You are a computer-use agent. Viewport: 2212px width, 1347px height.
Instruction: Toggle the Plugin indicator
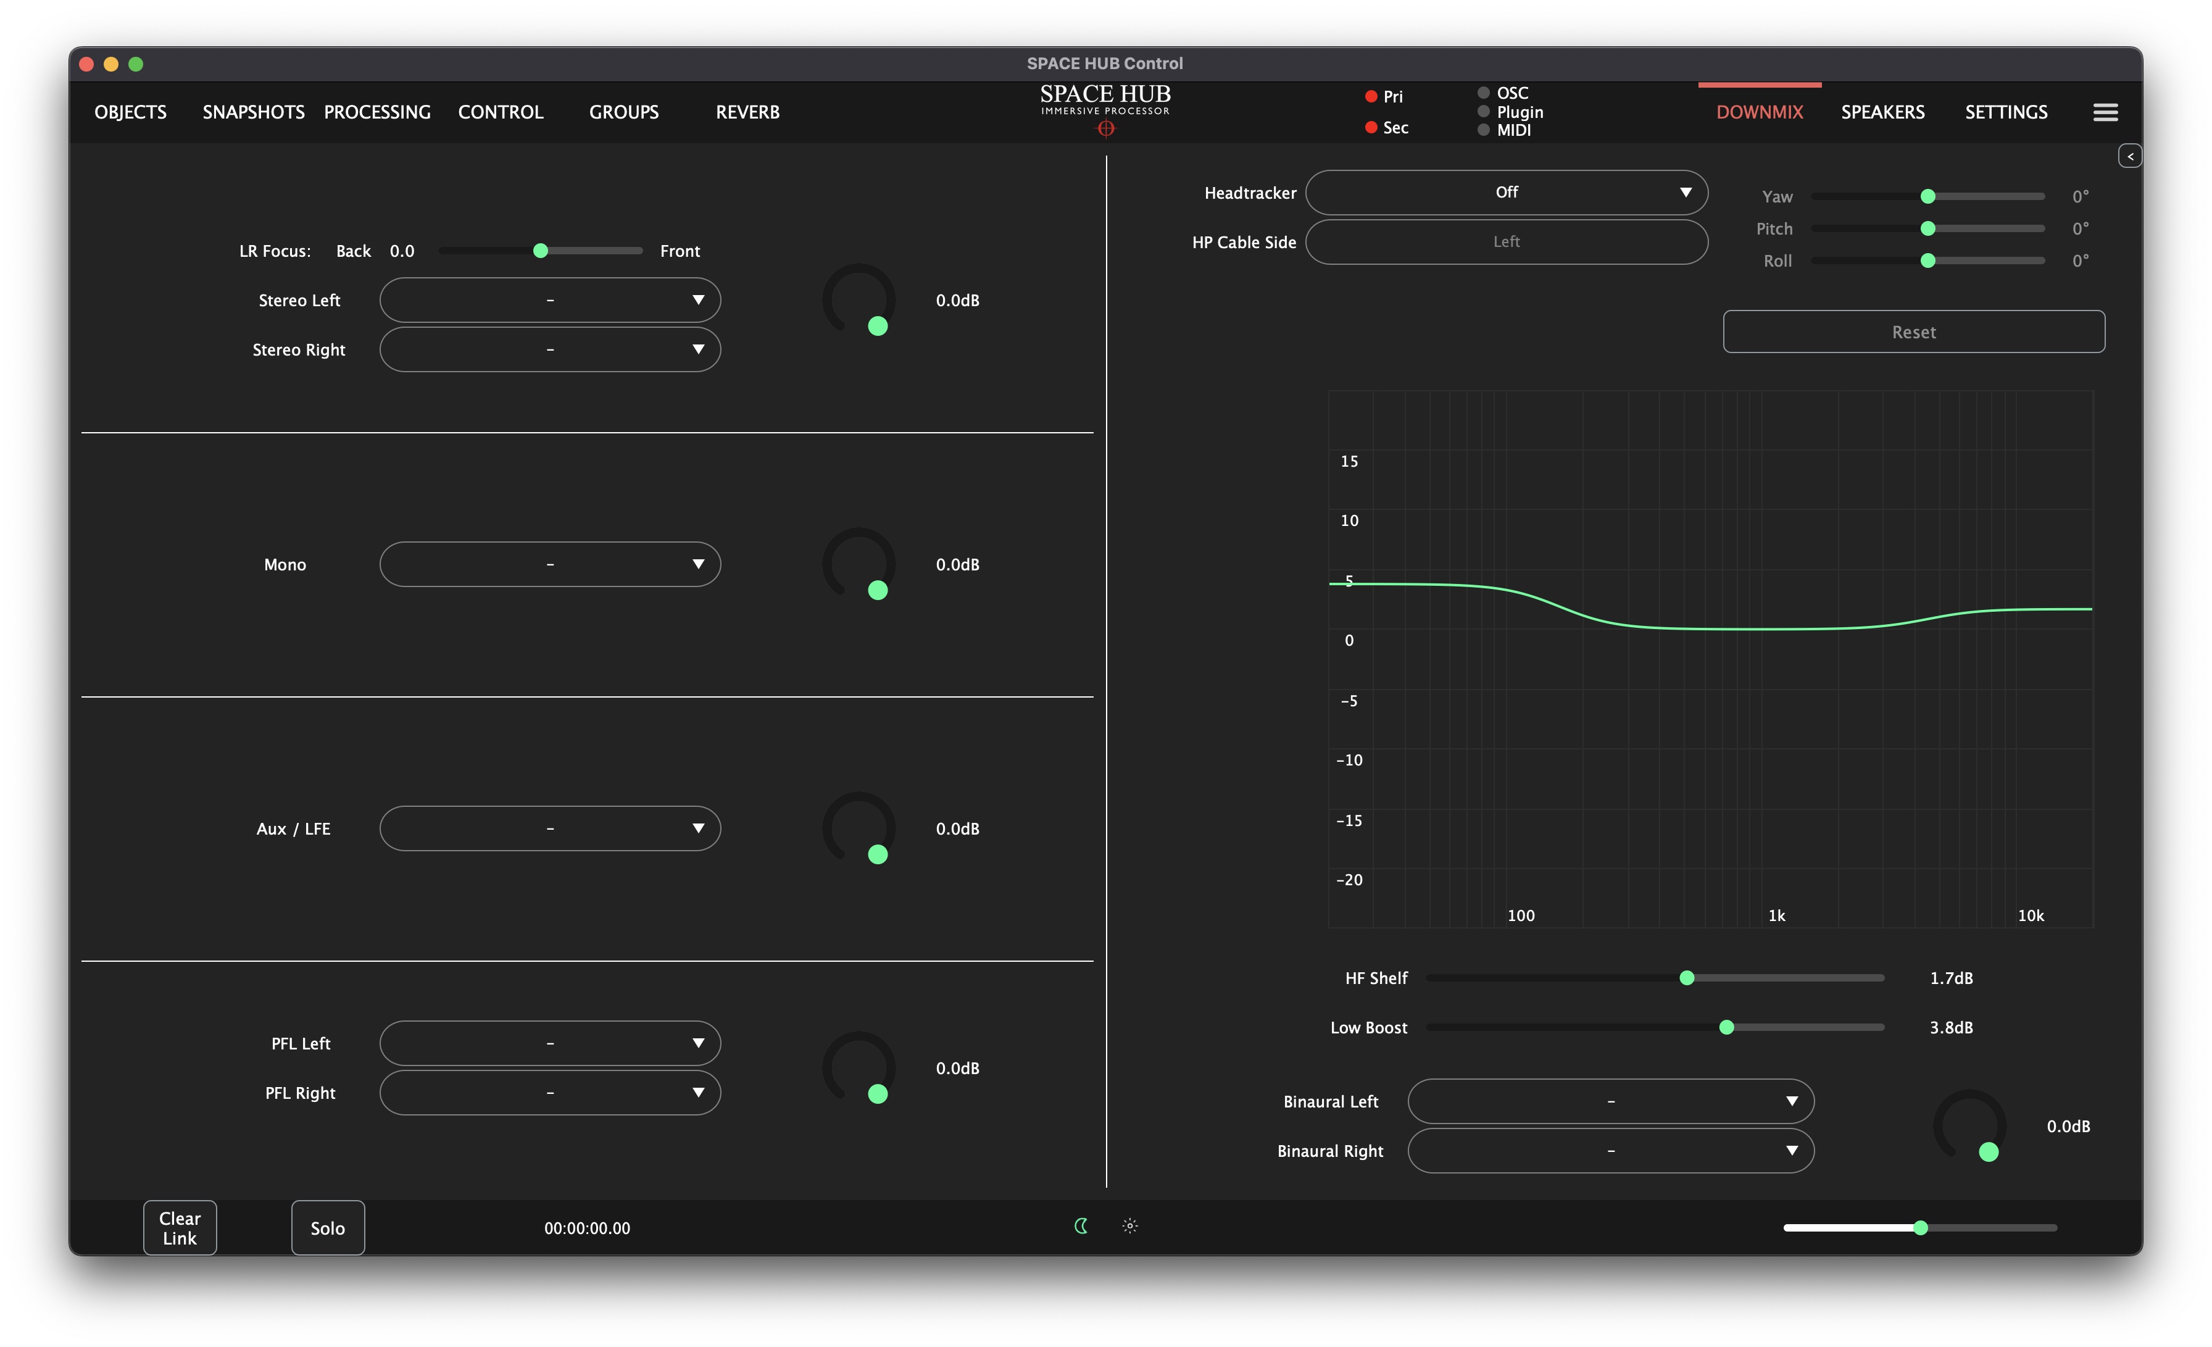1483,111
